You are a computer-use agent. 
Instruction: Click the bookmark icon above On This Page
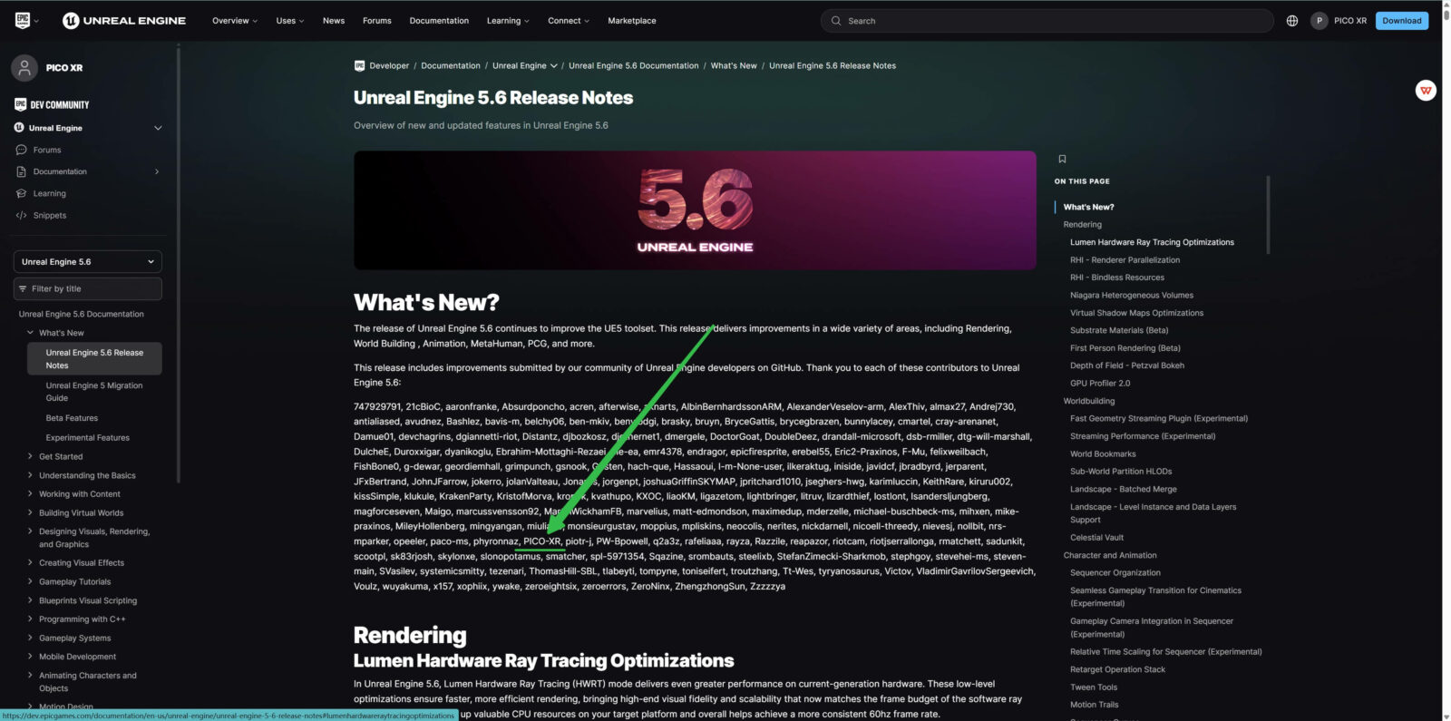(1062, 160)
